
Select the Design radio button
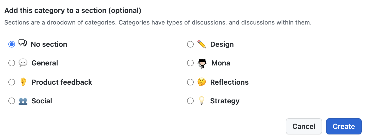190,44
